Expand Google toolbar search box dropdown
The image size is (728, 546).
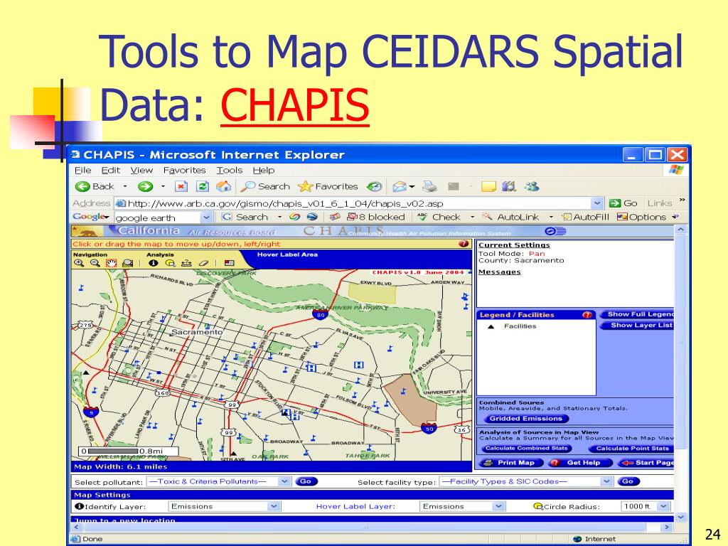pyautogui.click(x=207, y=218)
